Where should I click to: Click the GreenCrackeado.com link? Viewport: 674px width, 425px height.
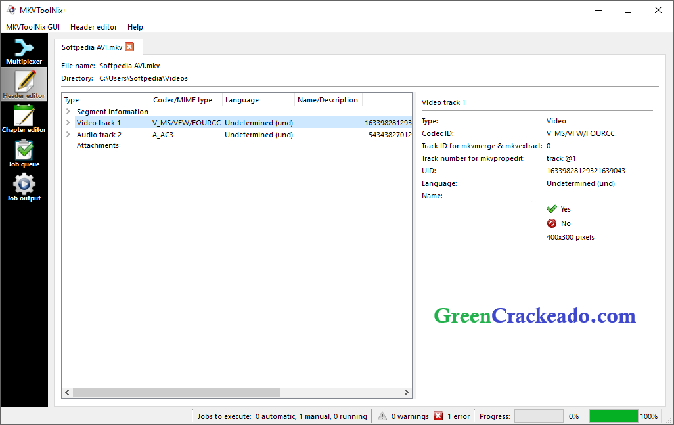[x=533, y=315]
